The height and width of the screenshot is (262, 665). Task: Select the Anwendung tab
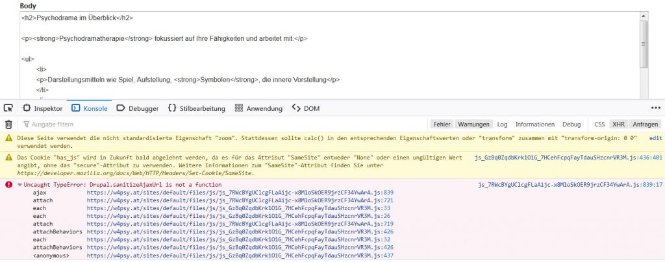click(258, 108)
